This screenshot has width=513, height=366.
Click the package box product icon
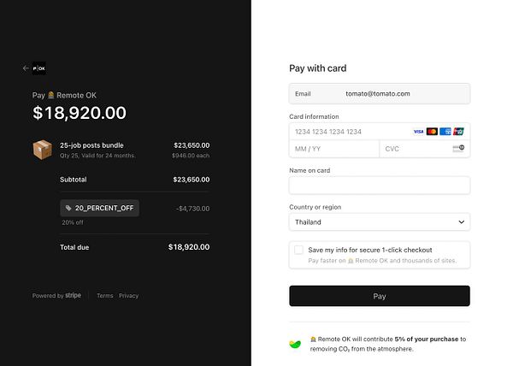click(x=42, y=150)
